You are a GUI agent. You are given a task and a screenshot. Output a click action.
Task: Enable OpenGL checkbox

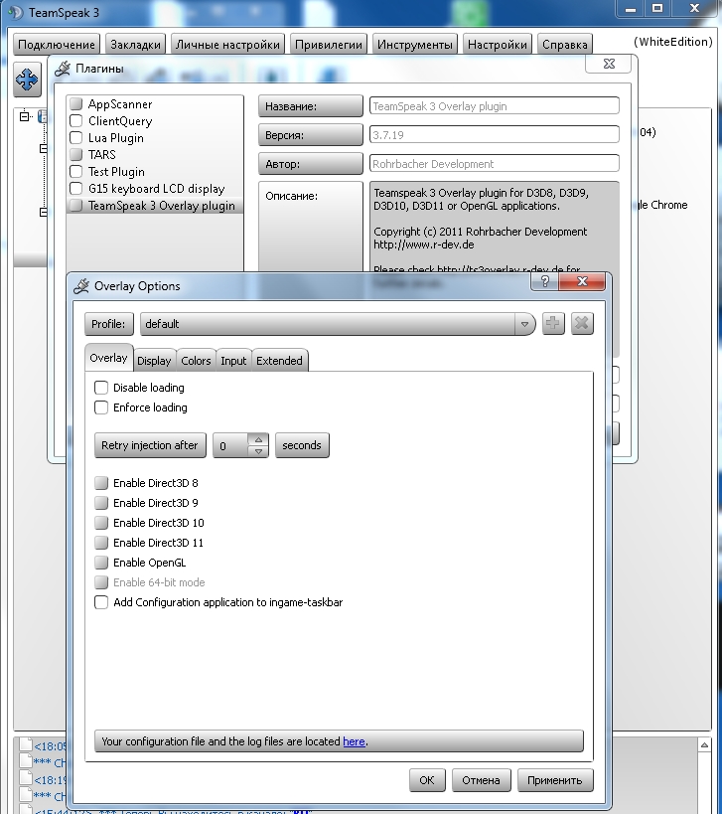(x=101, y=563)
